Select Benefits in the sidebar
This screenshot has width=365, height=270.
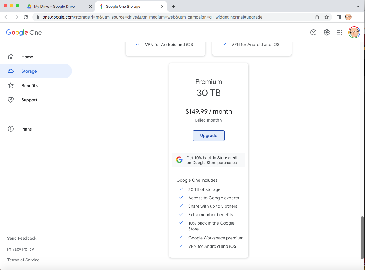(30, 86)
